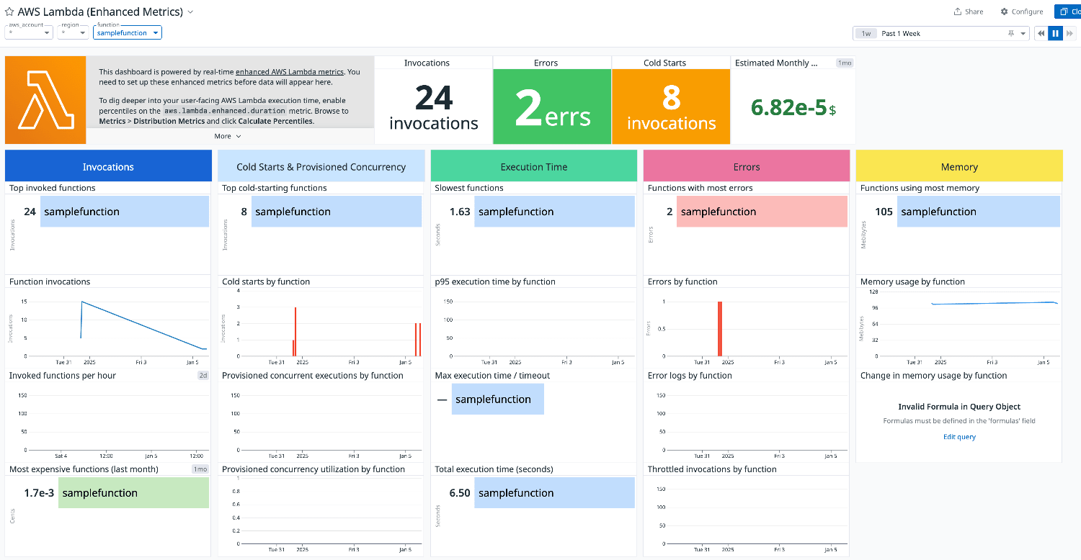Click samplefunction in Max execution time / timeout
This screenshot has height=560, width=1081.
coord(498,399)
